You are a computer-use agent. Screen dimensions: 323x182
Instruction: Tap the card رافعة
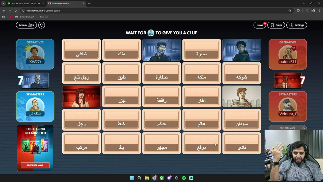point(161,97)
